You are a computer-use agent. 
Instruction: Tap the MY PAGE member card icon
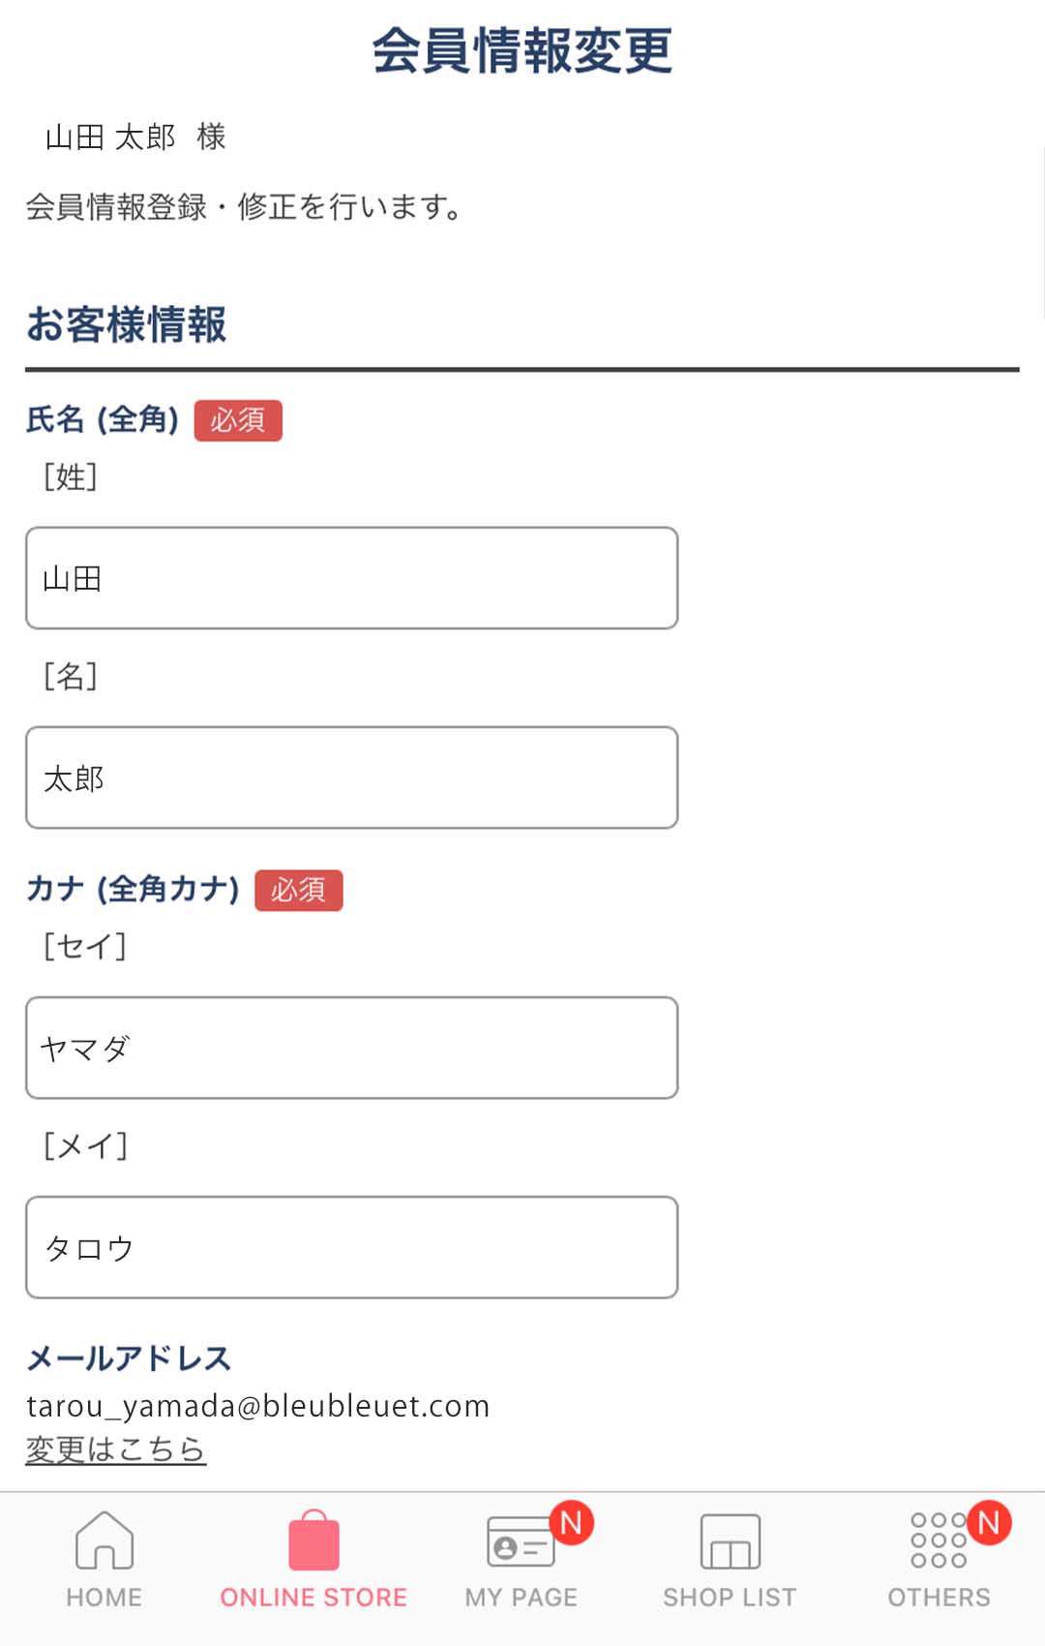521,1541
